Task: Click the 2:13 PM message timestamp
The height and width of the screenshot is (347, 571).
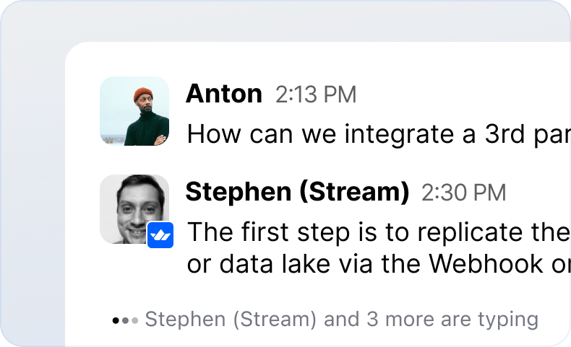Action: point(316,95)
